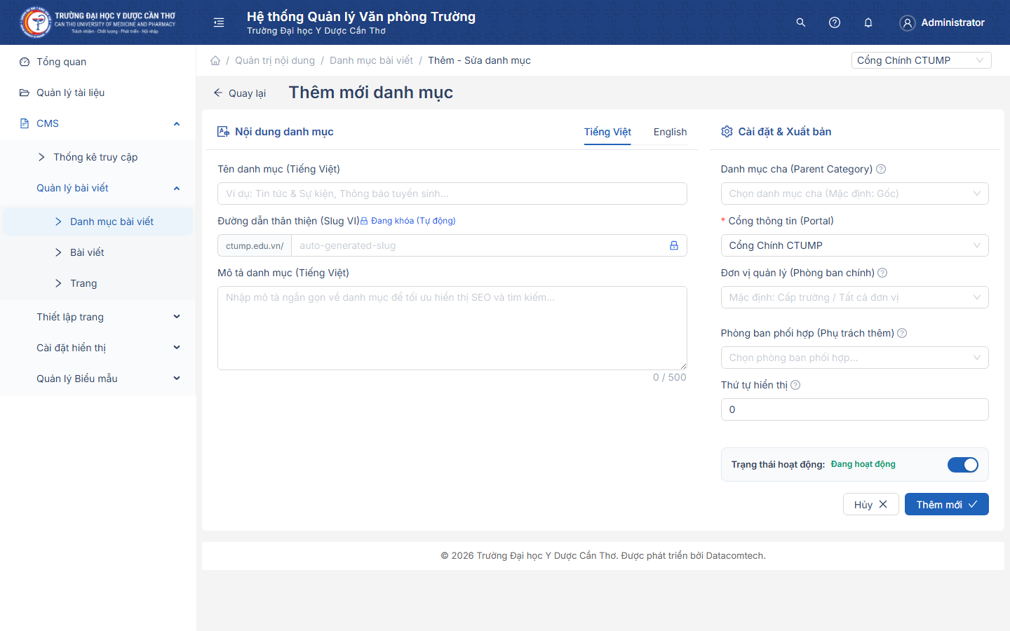Open Quản trị nội dung breadcrumb link
Screen dimensions: 1010x631
[x=275, y=60]
